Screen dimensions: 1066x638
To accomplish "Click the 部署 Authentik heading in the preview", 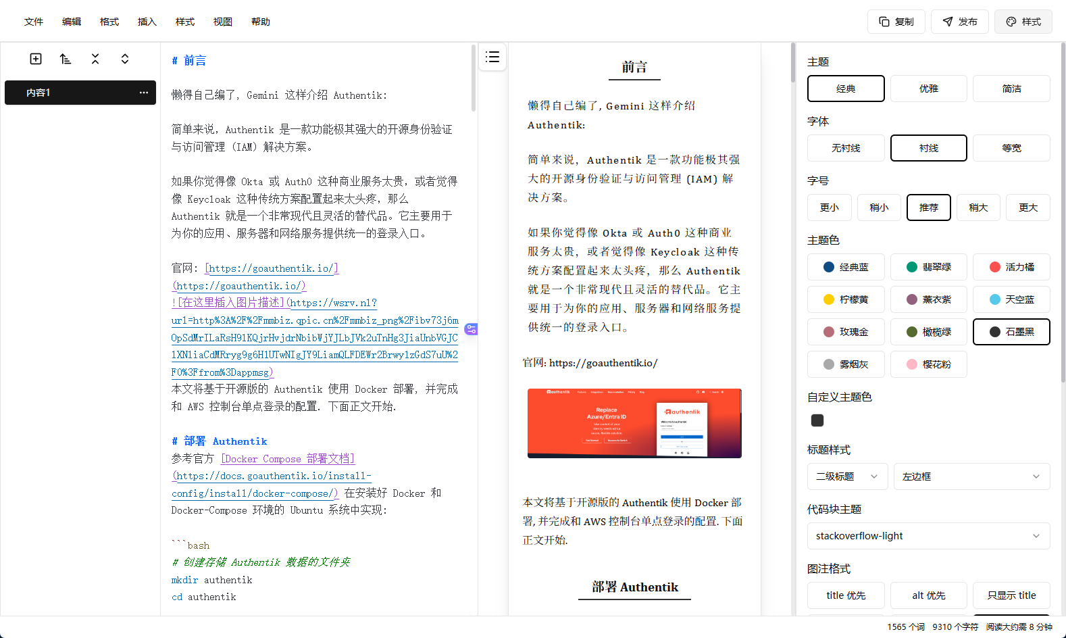I will 635,587.
